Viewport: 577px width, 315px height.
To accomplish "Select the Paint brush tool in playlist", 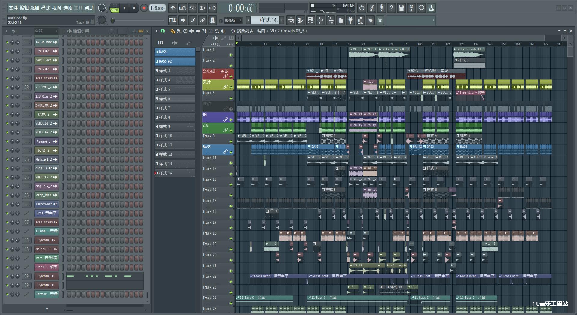I will [179, 31].
